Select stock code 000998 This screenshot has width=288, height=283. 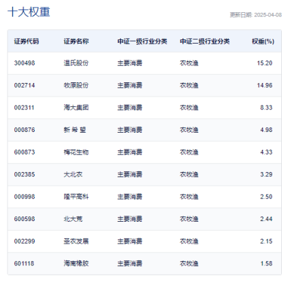(x=25, y=197)
